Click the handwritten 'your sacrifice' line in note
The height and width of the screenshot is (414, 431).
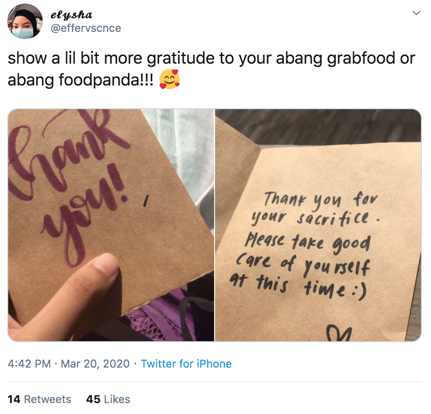click(315, 218)
